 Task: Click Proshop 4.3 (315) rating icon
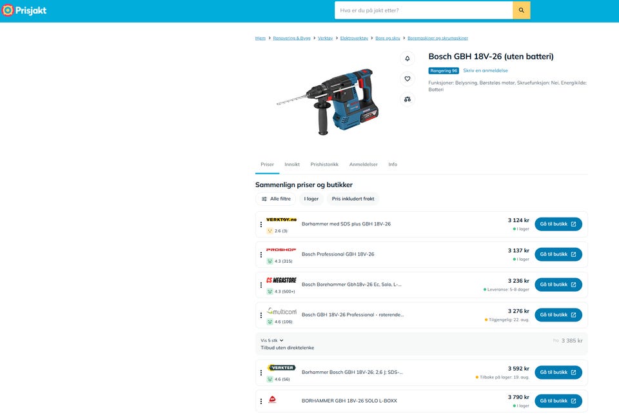click(x=270, y=261)
